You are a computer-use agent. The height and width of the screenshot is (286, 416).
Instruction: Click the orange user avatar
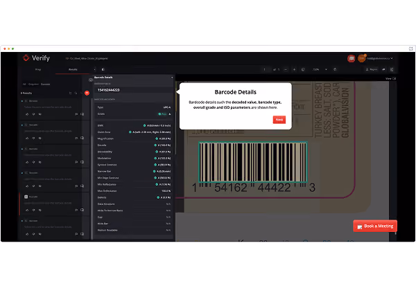[361, 58]
